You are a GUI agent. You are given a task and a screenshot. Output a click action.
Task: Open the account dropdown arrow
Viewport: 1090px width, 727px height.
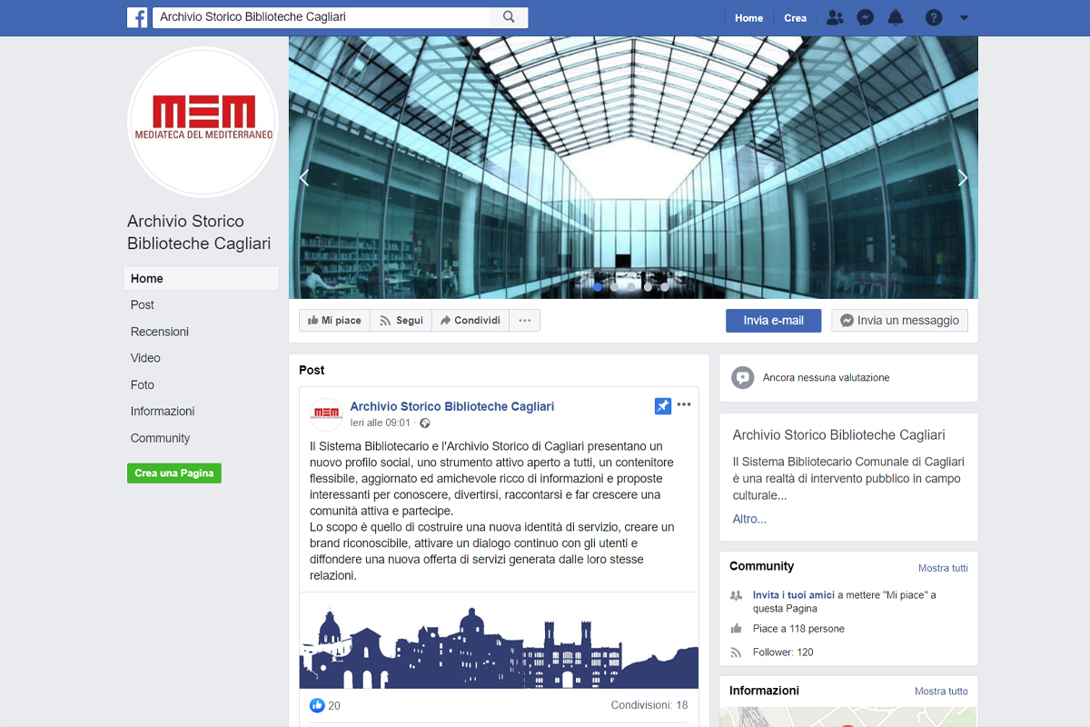tap(964, 17)
